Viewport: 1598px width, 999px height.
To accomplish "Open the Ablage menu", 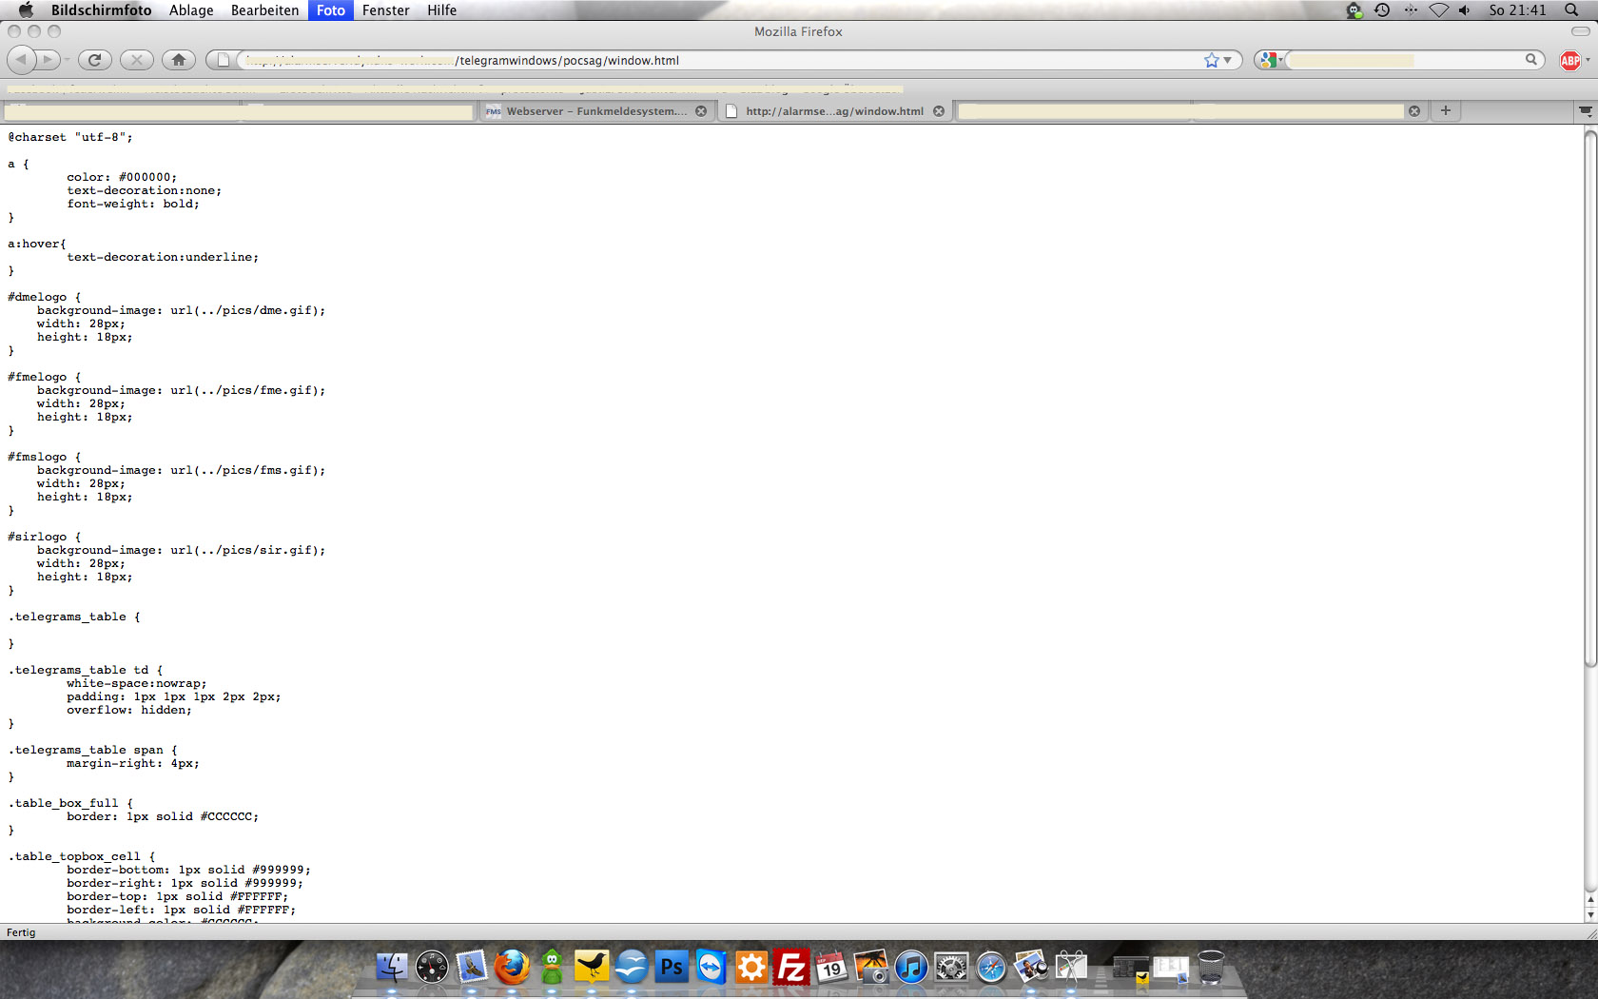I will 191,10.
